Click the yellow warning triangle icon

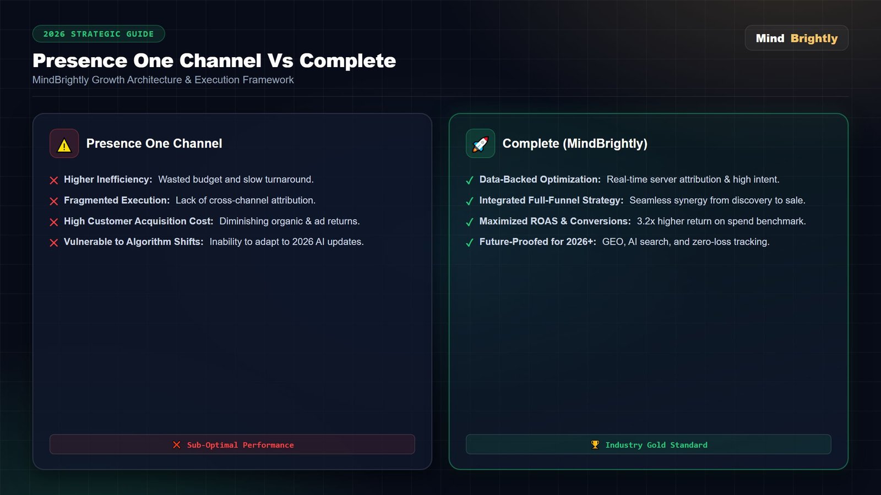click(64, 145)
